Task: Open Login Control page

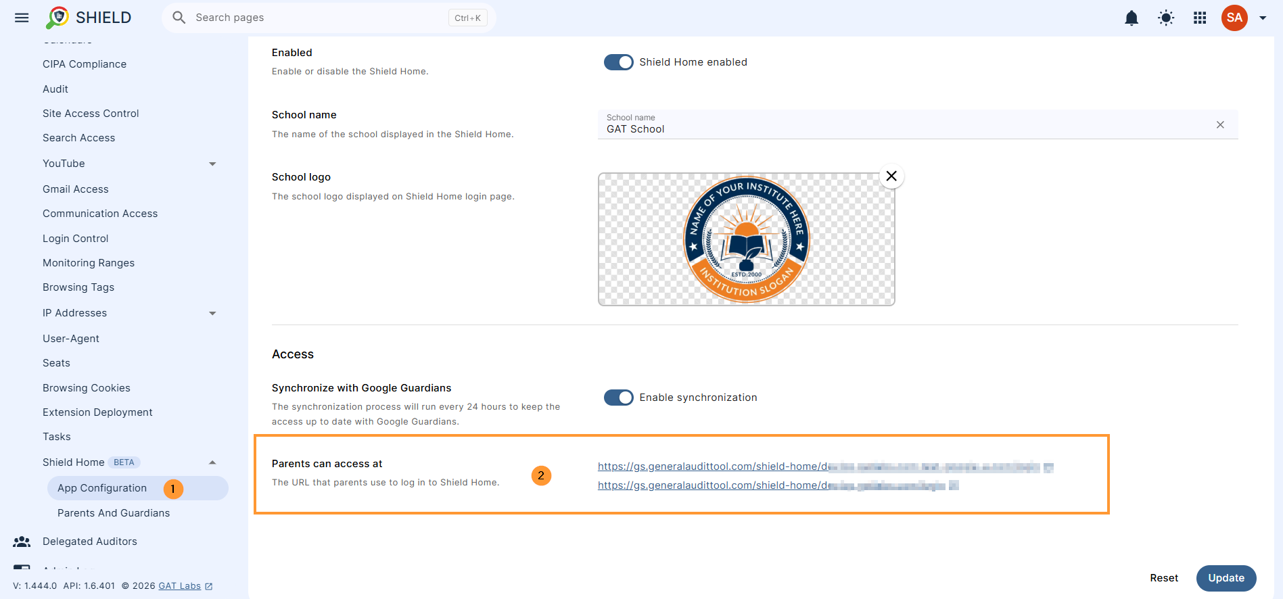Action: click(75, 239)
